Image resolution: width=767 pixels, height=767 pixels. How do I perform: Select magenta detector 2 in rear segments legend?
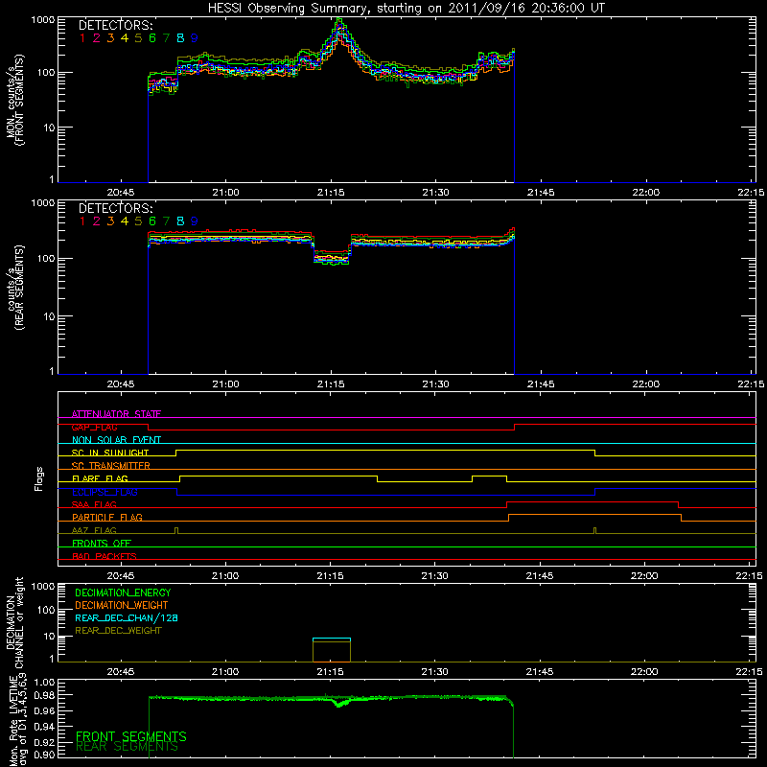coord(97,221)
